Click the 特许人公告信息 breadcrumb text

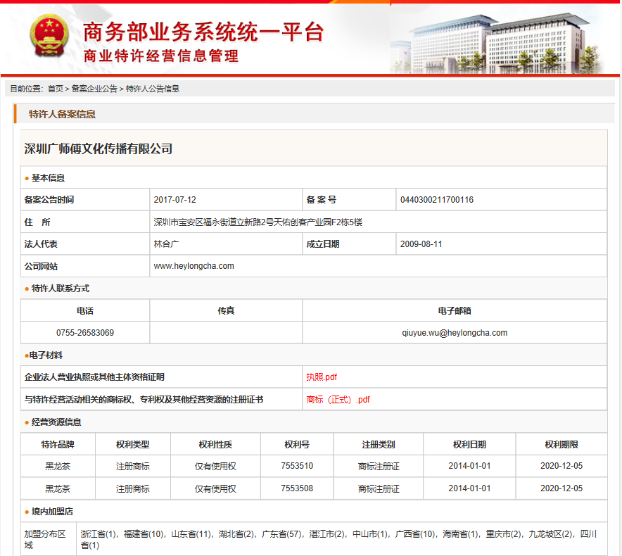[152, 89]
